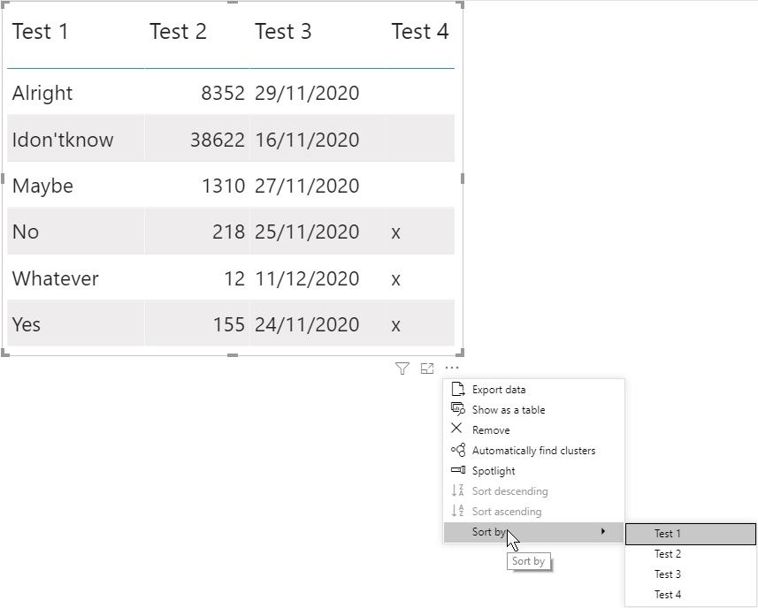Click the top-right corner handle of the visual
The width and height of the screenshot is (758, 608).
coord(460,4)
